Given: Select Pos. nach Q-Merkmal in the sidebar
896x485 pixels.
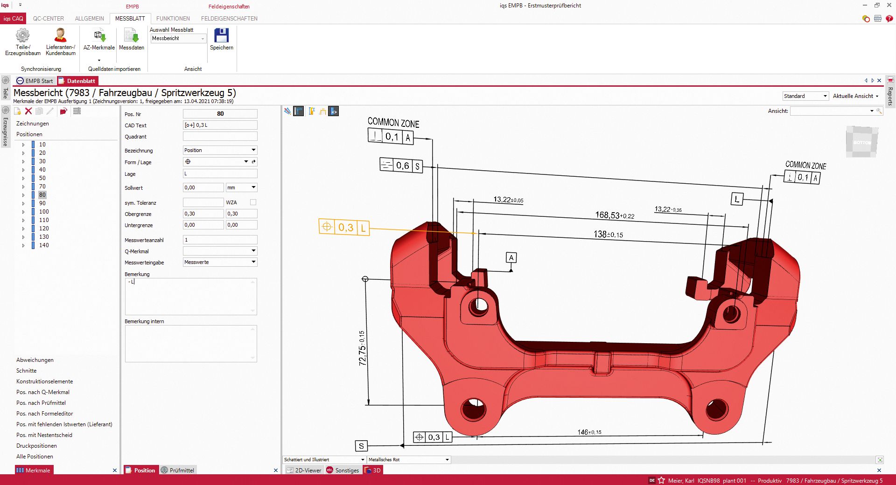Looking at the screenshot, I should click(x=43, y=392).
